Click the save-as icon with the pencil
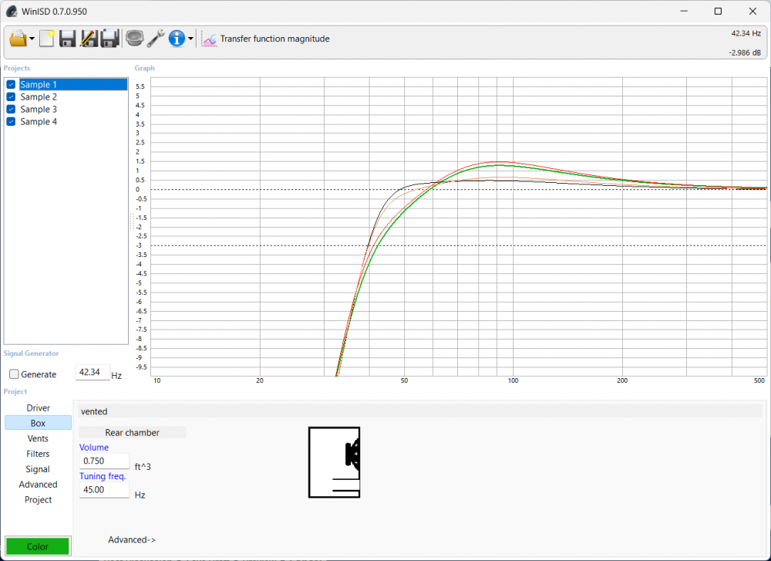This screenshot has height=561, width=771. coord(89,39)
